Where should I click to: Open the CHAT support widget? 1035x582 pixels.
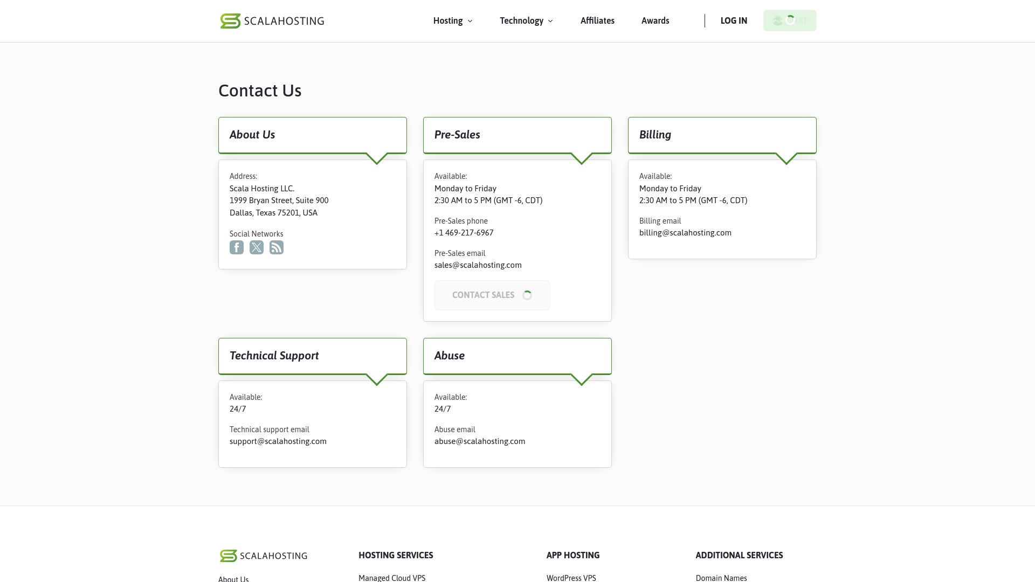pyautogui.click(x=789, y=20)
